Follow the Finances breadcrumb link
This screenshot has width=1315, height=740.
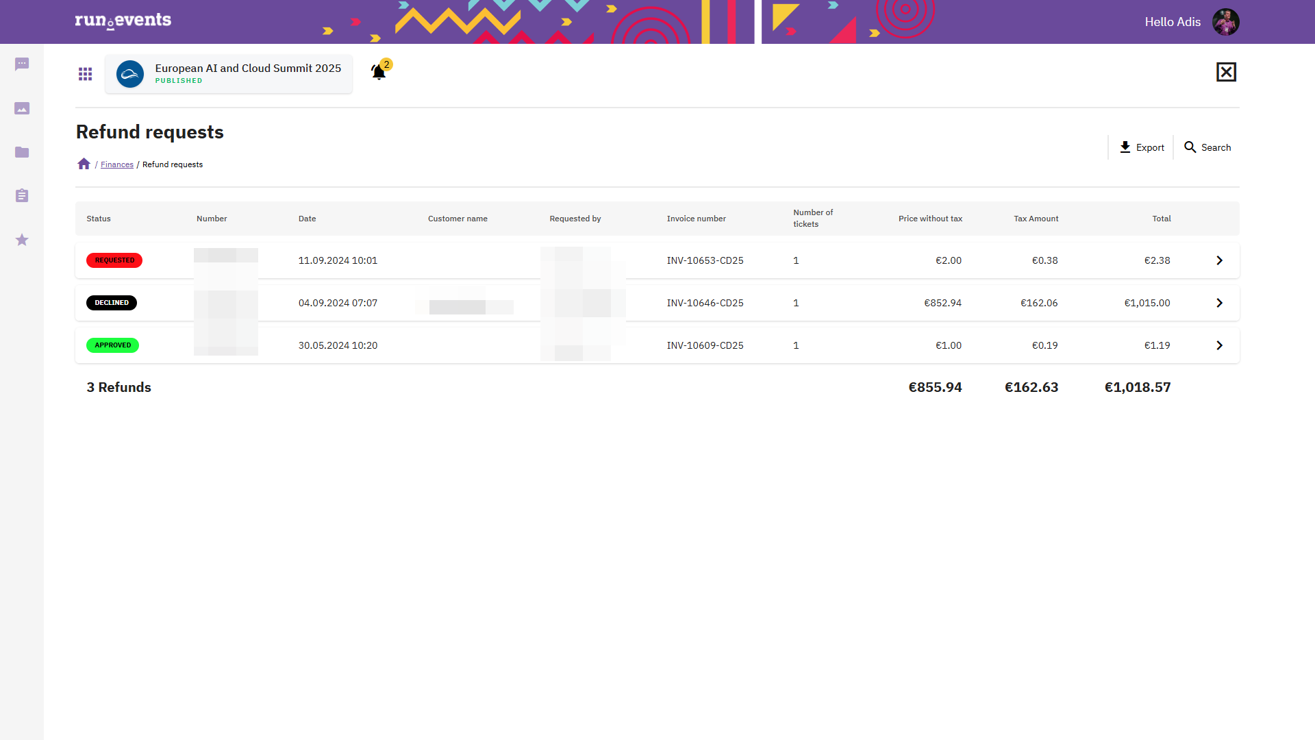coord(117,164)
